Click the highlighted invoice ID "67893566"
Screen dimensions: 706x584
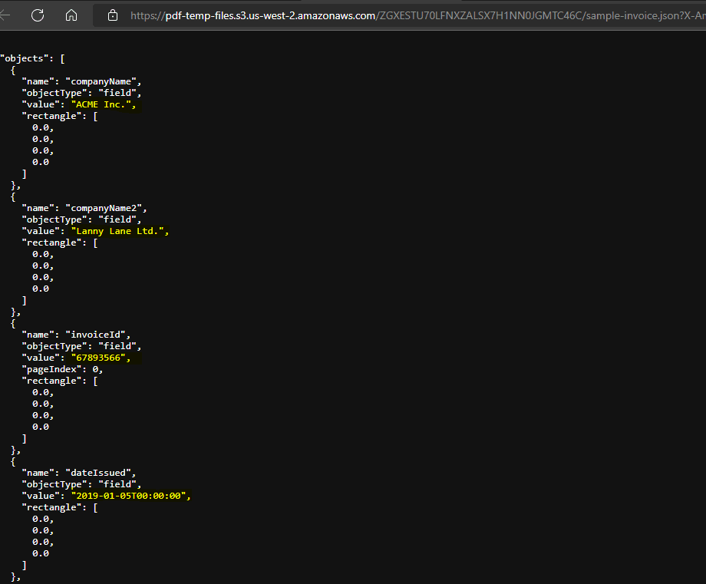coord(103,357)
